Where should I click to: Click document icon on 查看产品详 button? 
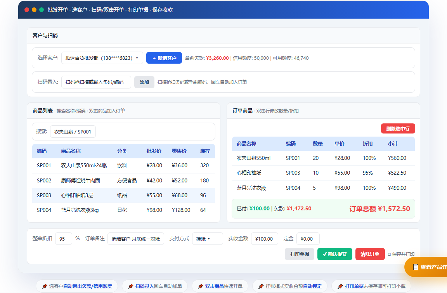point(416,267)
